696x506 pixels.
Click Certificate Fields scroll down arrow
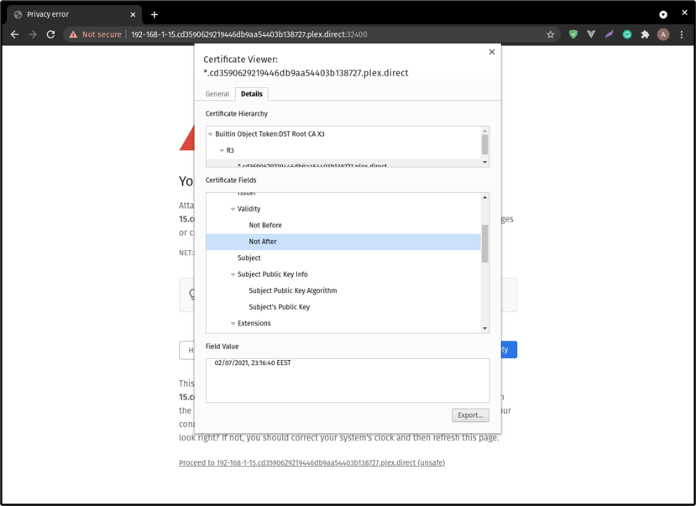click(484, 329)
